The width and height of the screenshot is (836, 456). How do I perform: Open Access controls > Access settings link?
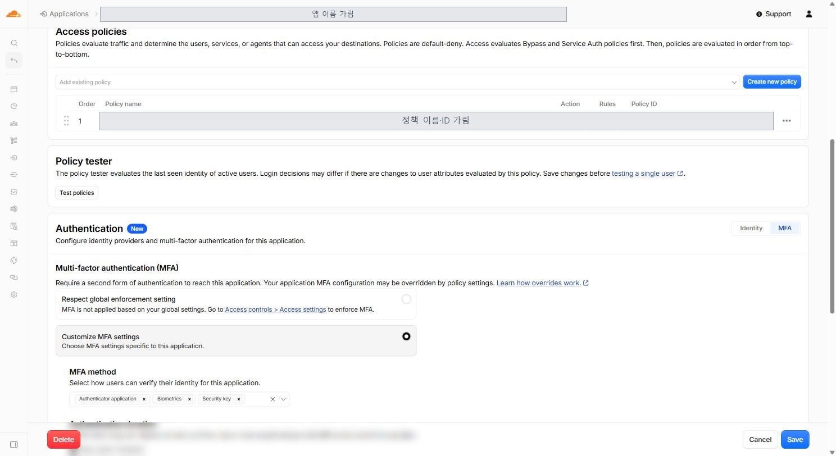[x=275, y=309]
